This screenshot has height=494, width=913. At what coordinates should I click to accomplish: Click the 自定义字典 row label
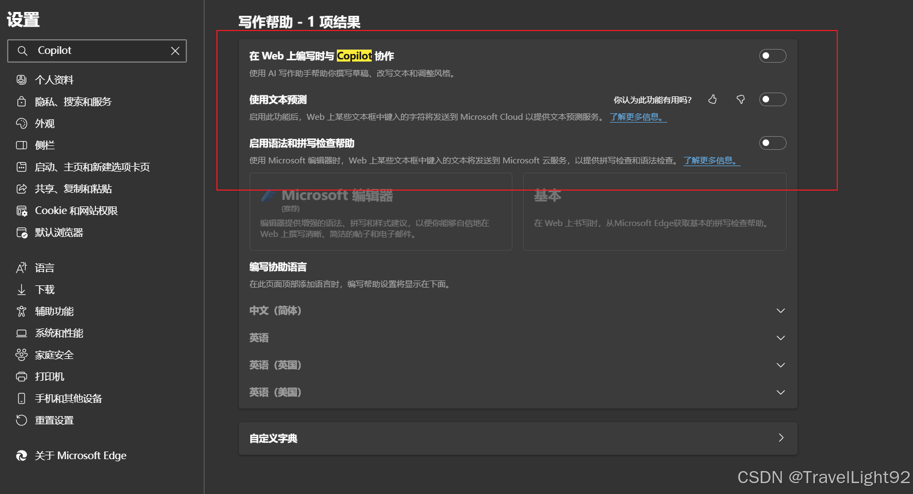coord(274,438)
